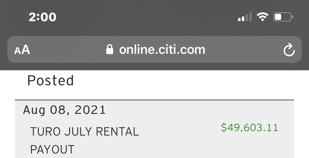Image resolution: width=309 pixels, height=158 pixels.
Task: Tap the padlock security icon
Action: pos(110,49)
